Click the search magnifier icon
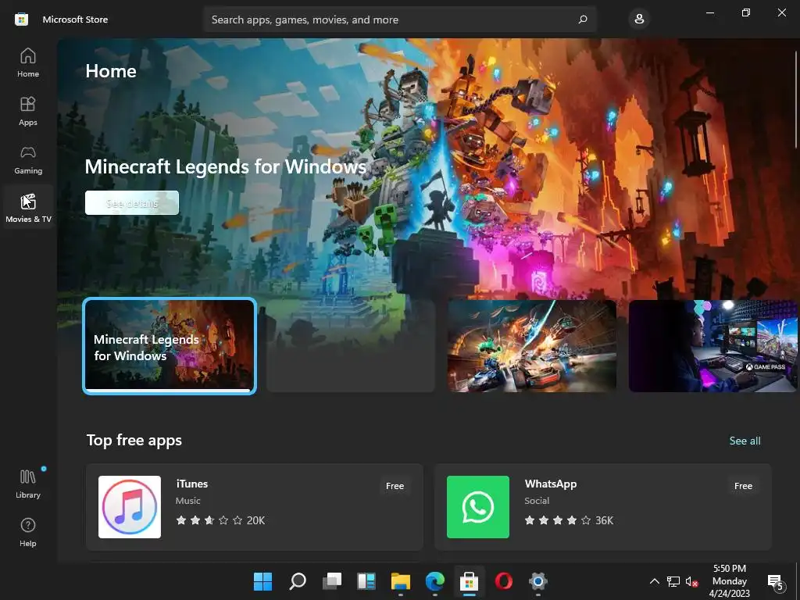This screenshot has height=600, width=800. coord(583,20)
